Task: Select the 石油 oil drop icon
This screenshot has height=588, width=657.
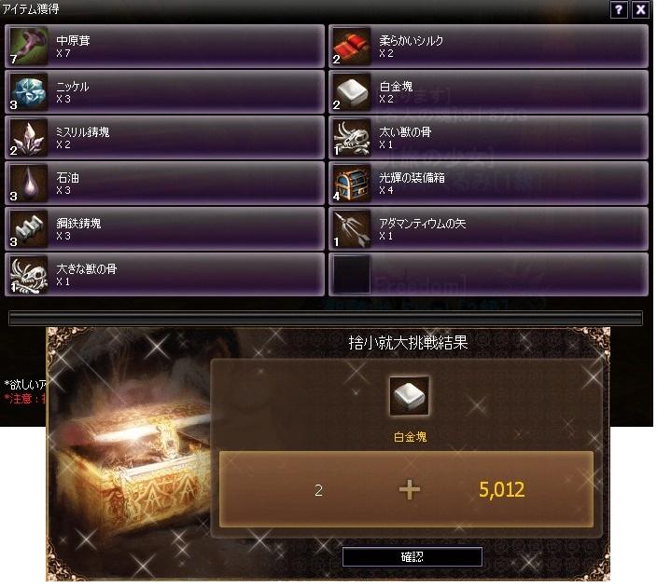Action: 28,183
